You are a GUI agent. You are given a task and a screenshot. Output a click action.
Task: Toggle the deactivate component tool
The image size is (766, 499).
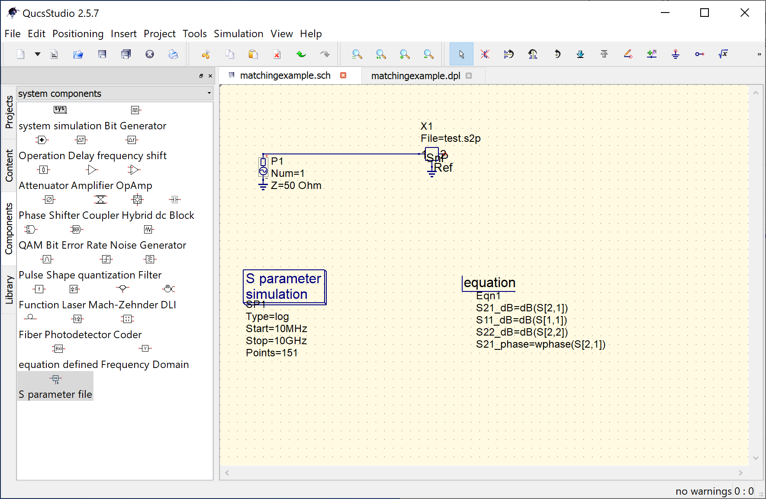tap(485, 54)
